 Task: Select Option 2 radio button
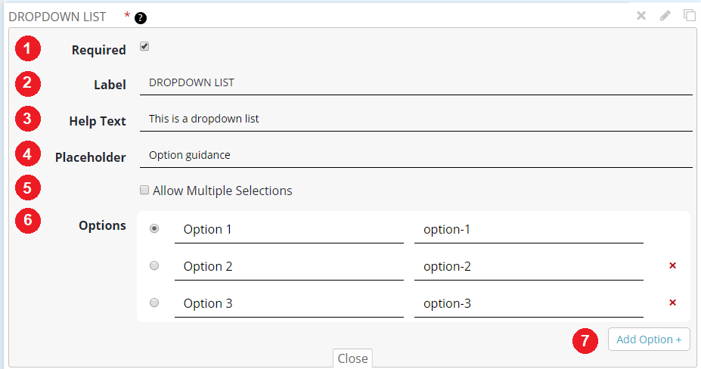point(154,265)
